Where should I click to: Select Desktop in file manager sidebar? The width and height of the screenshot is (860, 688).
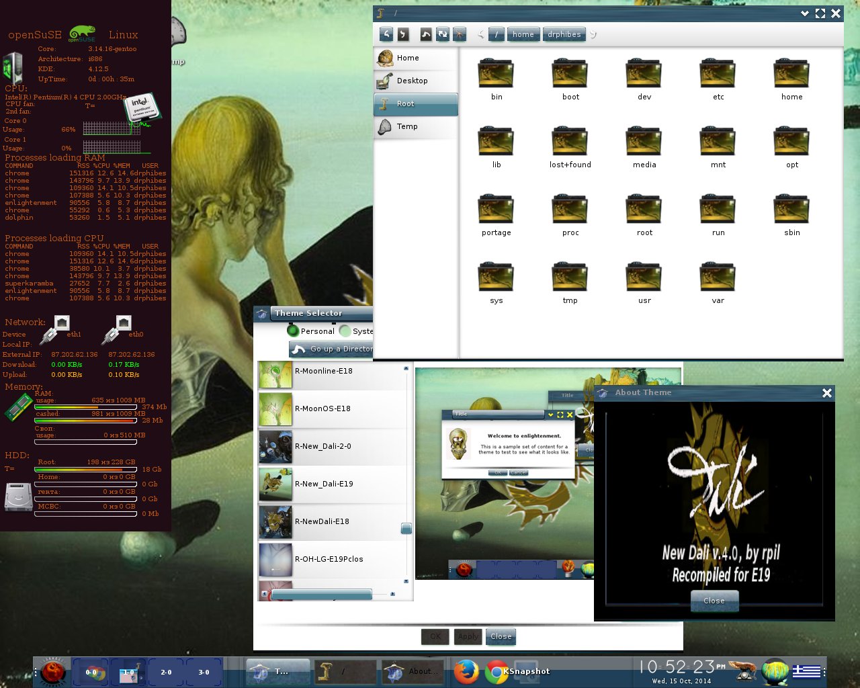tap(416, 81)
